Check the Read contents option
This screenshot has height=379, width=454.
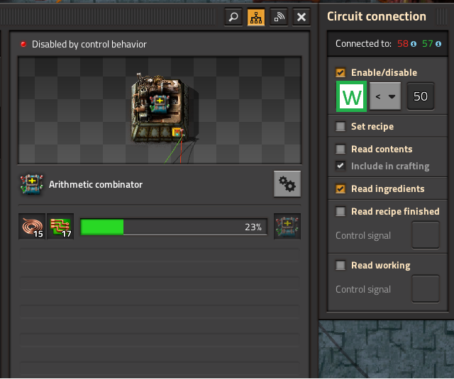[340, 149]
